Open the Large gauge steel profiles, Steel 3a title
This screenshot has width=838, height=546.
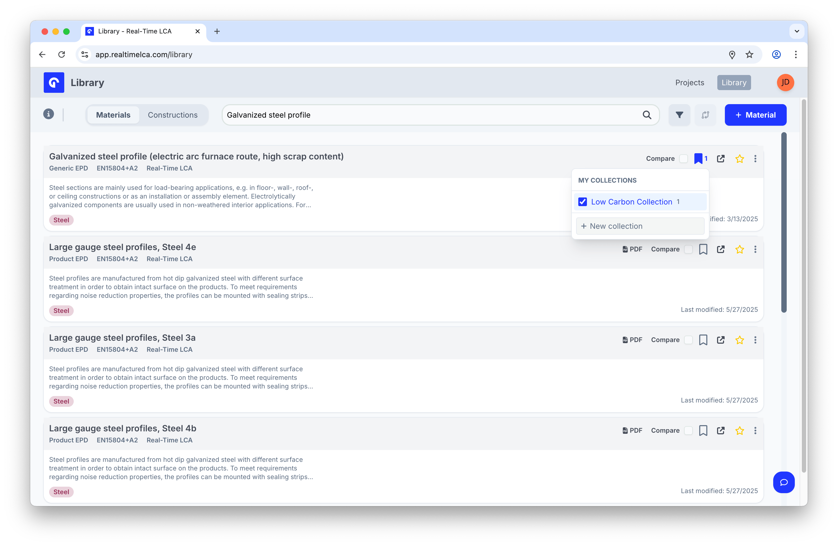click(122, 338)
